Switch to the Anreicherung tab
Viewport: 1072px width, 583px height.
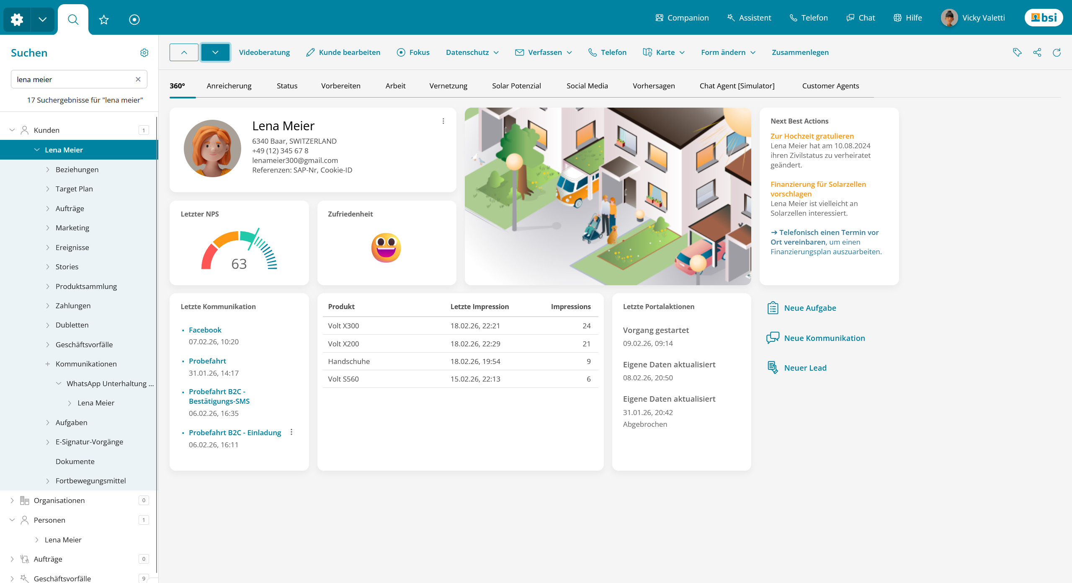(x=229, y=86)
